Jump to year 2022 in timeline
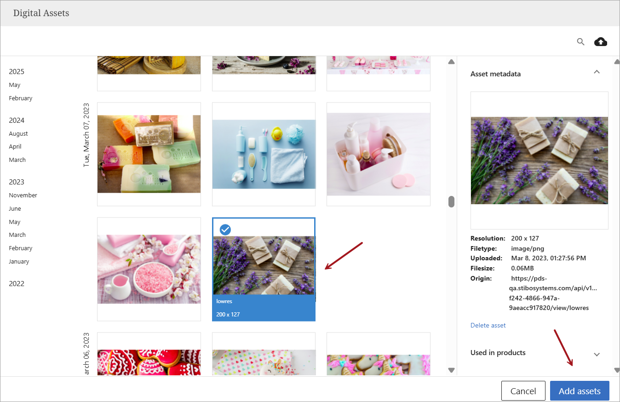This screenshot has height=402, width=620. (17, 283)
